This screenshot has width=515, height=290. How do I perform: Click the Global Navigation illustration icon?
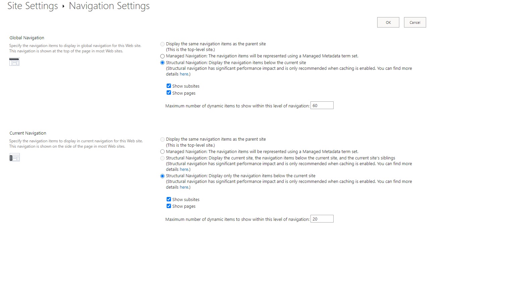pos(14,61)
